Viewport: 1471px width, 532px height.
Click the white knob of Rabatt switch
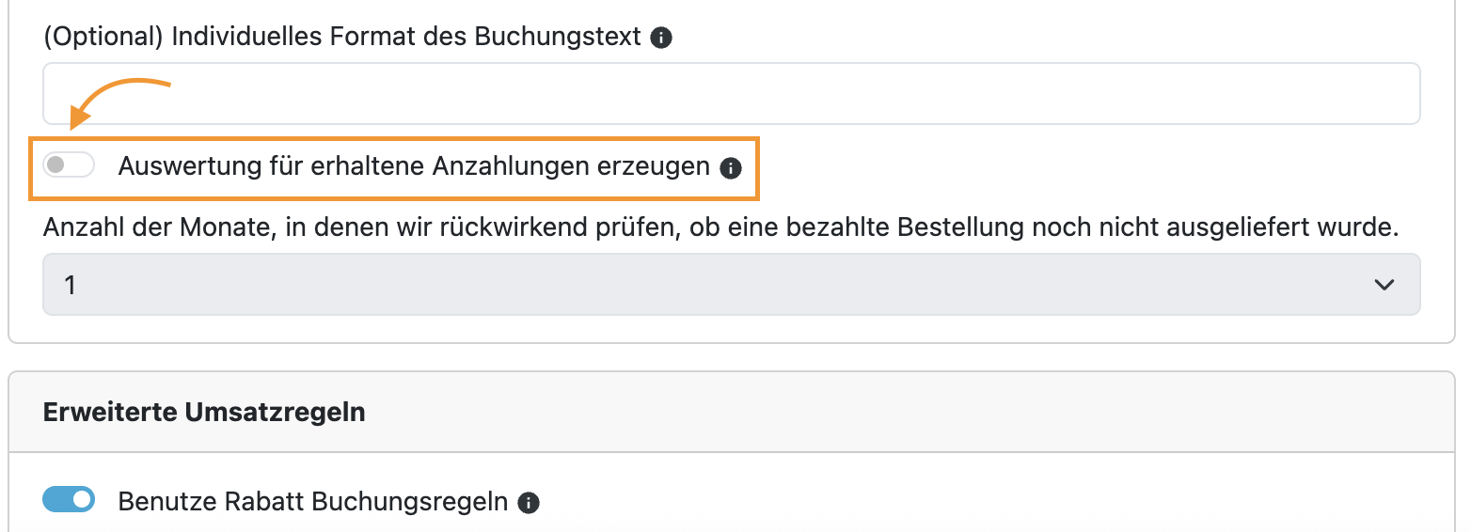(82, 499)
